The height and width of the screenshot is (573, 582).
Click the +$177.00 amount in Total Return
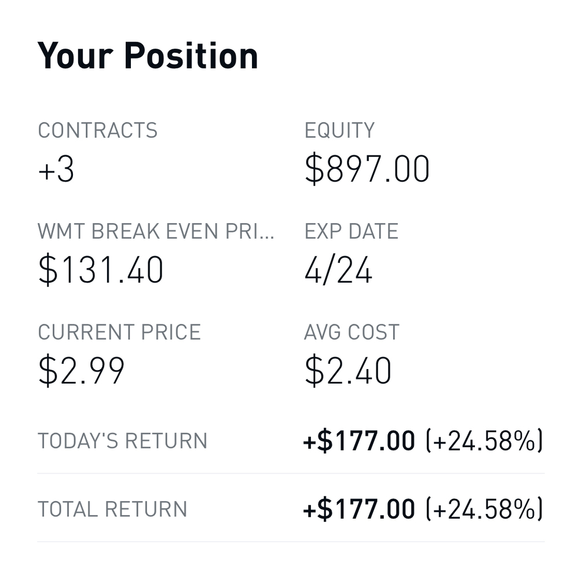(x=359, y=509)
